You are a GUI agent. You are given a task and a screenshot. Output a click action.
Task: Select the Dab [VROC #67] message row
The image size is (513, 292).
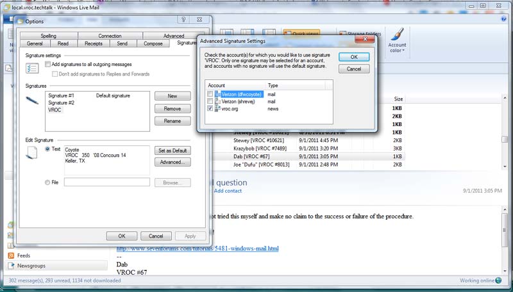[308, 156]
